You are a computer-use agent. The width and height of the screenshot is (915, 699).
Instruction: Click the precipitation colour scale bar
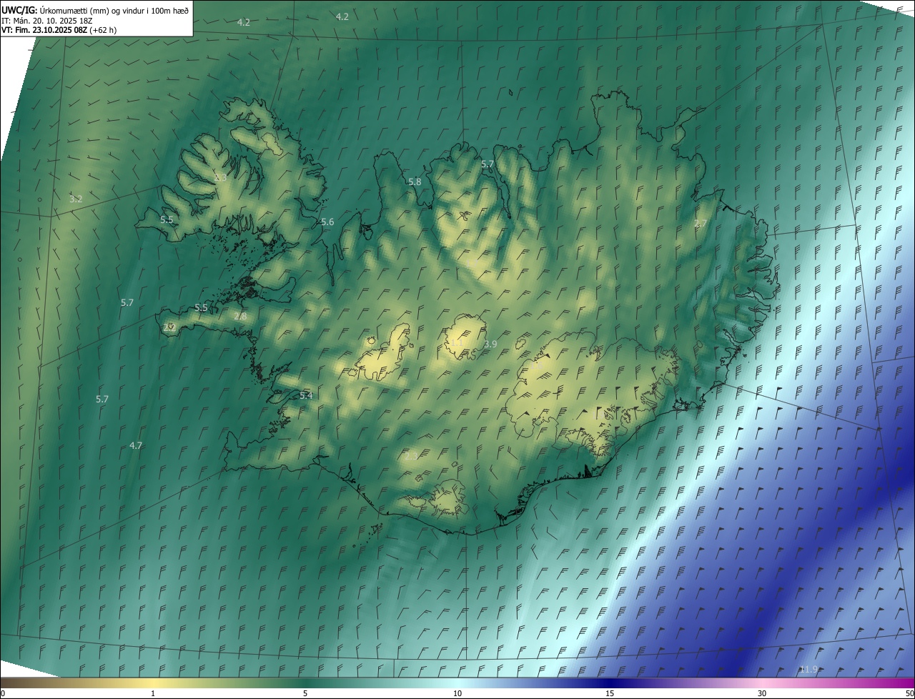(x=457, y=683)
